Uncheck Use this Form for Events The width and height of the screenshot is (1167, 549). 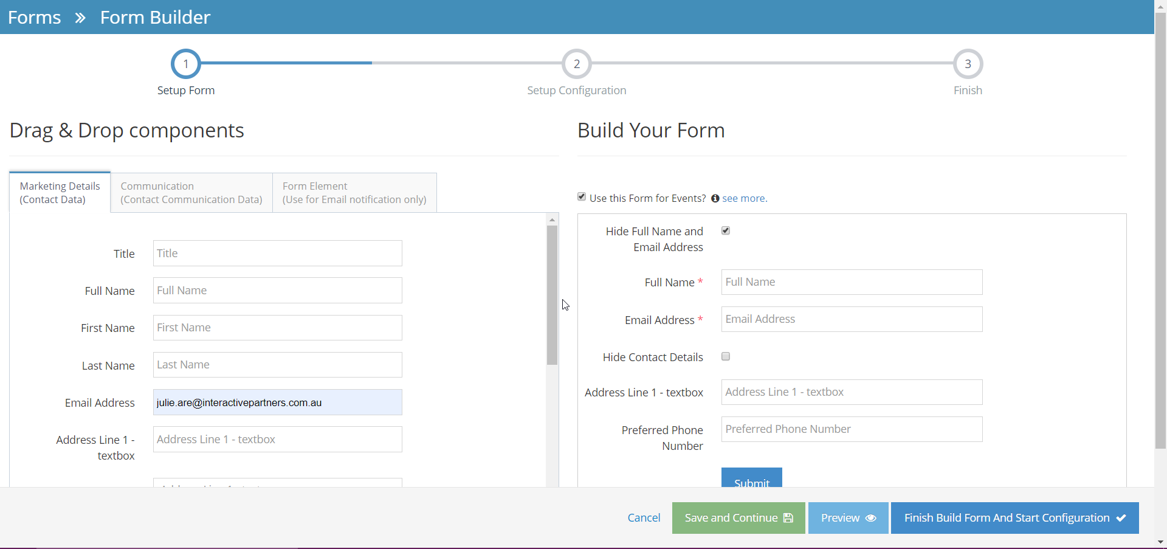[x=581, y=196]
